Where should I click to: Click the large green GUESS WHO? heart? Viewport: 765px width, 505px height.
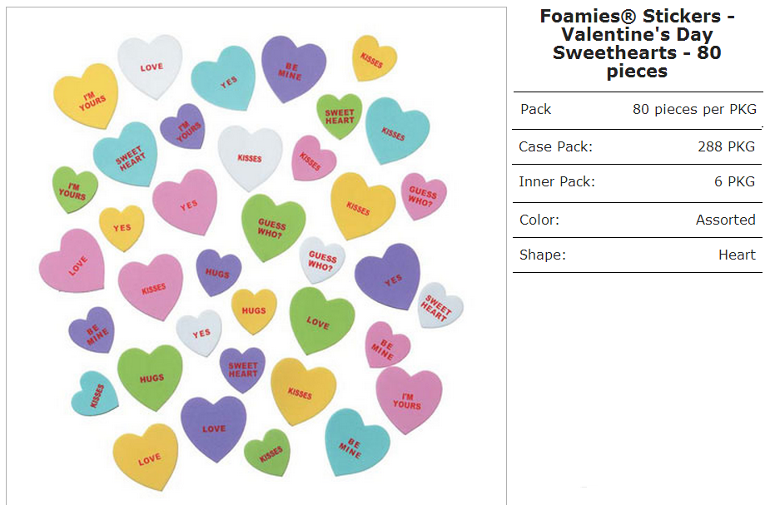coord(273,226)
